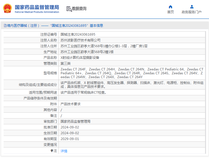The image size is (209, 158).
Task: Select the 首页 menu label
Action: pyautogui.click(x=170, y=12)
